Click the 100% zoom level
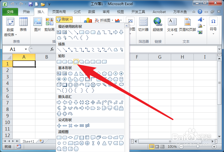Viewport: 224px width, 152px height. click(x=172, y=146)
